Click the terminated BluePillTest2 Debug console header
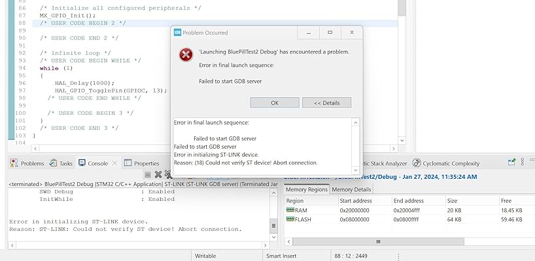The image size is (535, 261). click(x=143, y=184)
